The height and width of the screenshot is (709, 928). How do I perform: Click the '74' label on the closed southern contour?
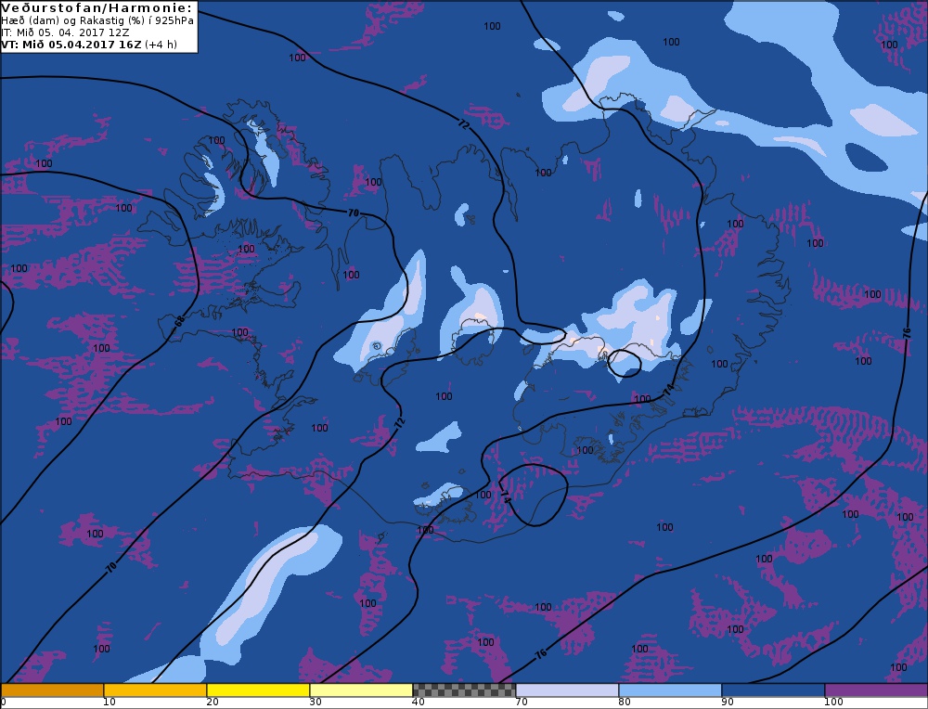tap(505, 496)
